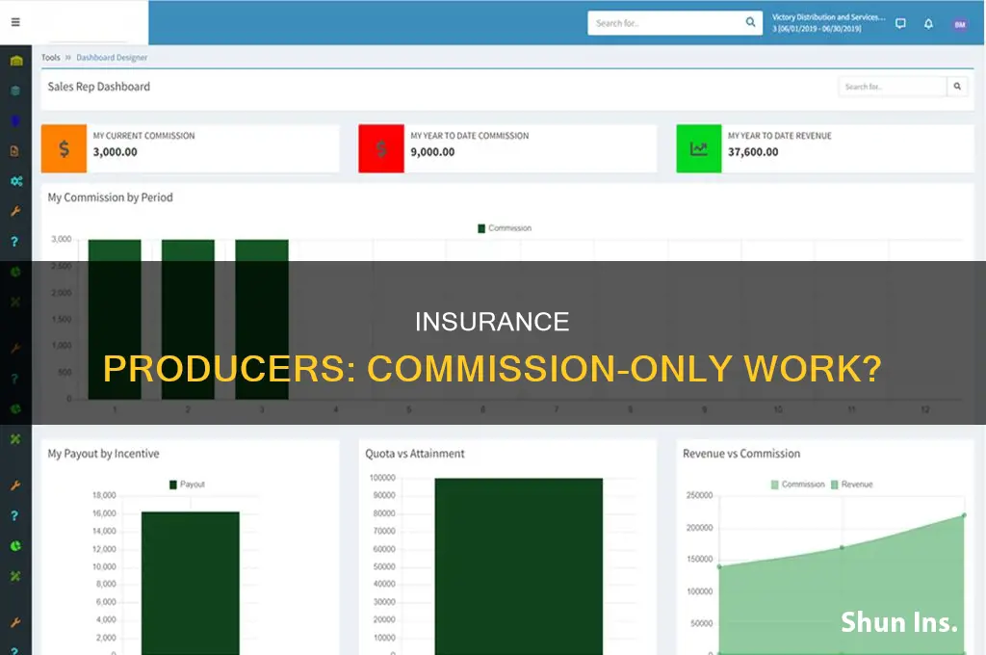Click the lowest orange wrench icon in the sidebar
Screen dimensions: 986x655
pyautogui.click(x=15, y=622)
